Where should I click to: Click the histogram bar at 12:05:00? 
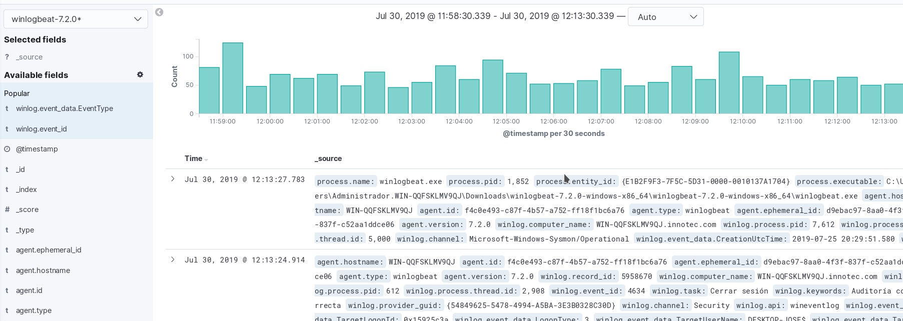(516, 93)
